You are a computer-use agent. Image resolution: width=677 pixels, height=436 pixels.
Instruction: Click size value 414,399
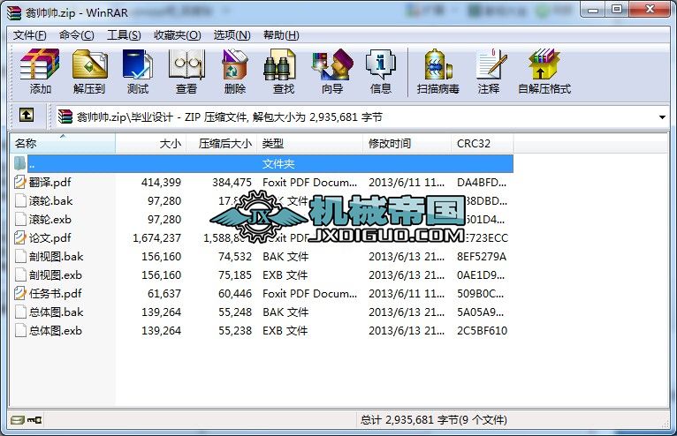(161, 183)
